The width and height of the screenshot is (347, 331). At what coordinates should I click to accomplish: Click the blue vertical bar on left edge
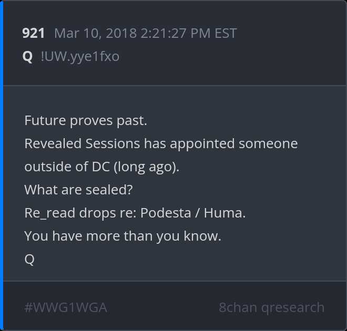[x=2, y=165]
